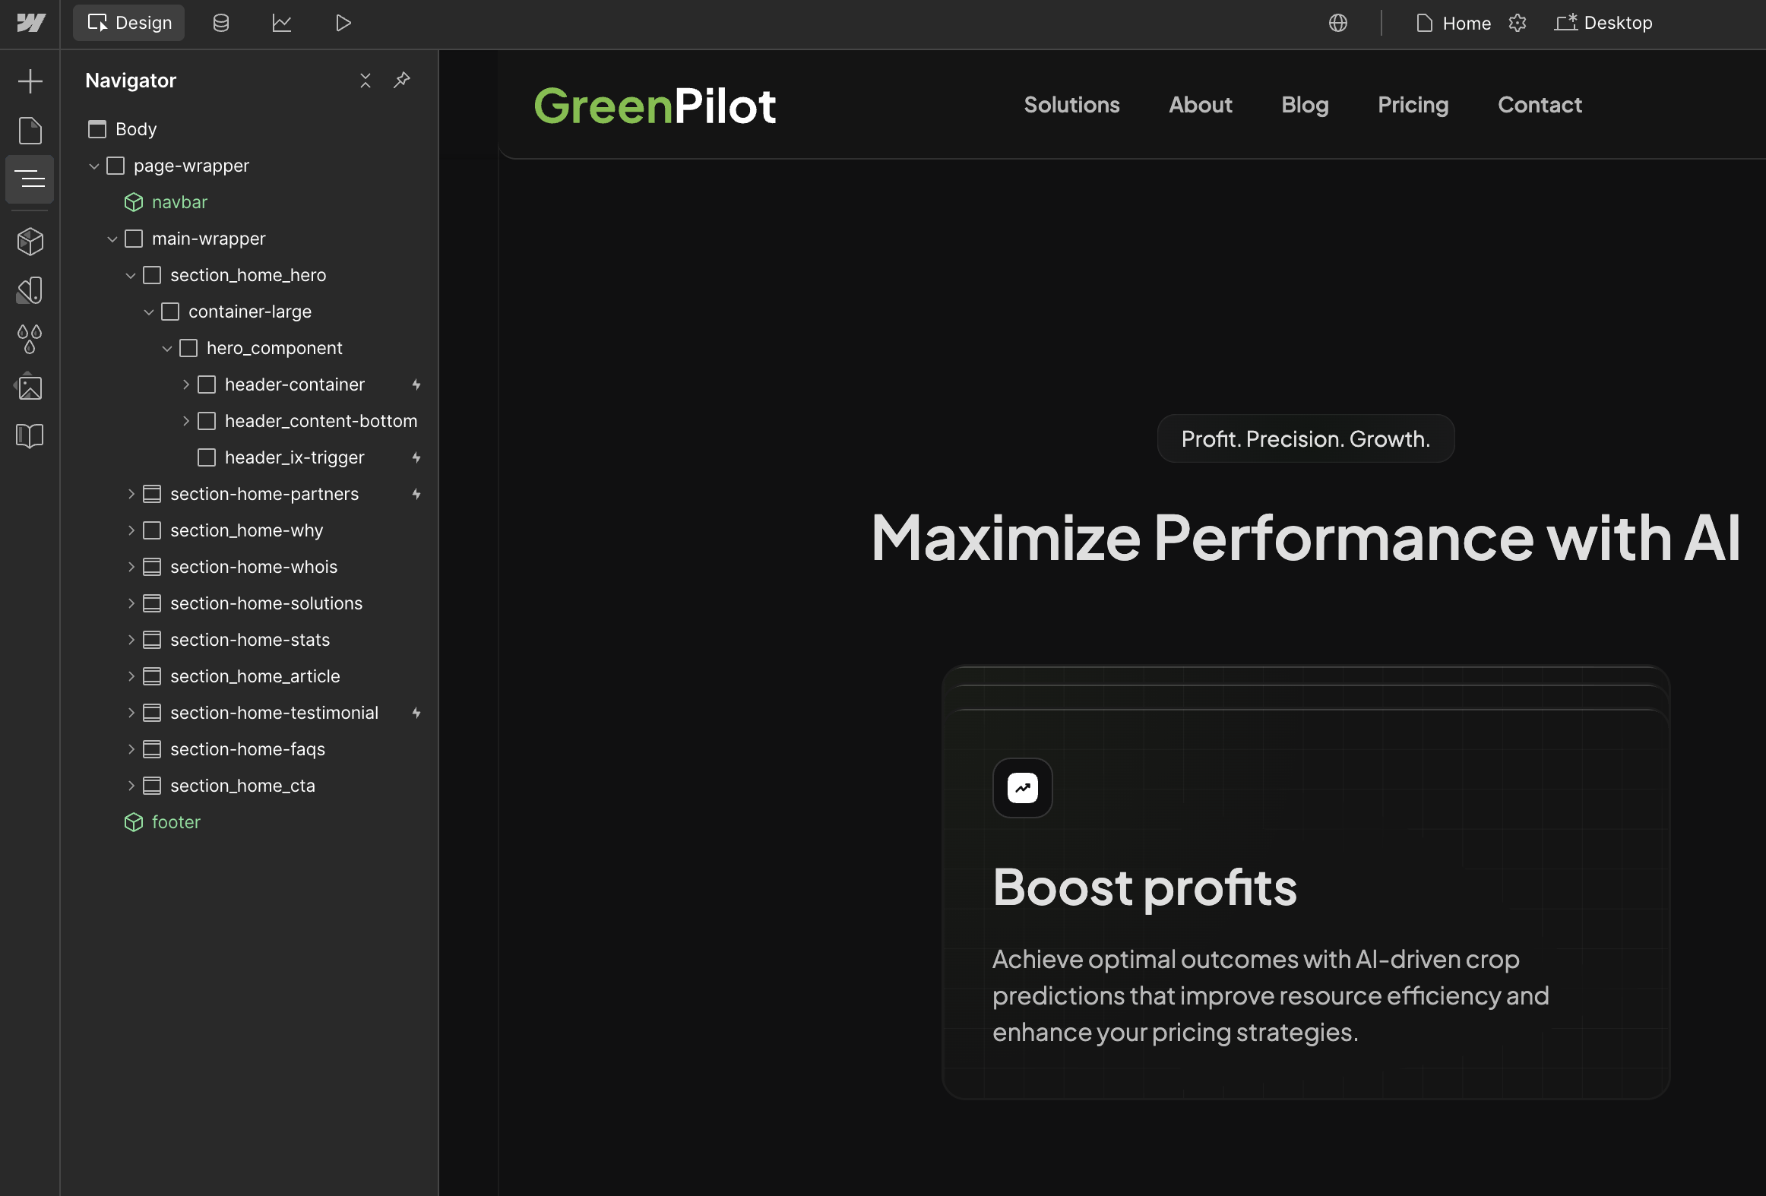Click the Solutions nav link
Viewport: 1766px width, 1196px height.
tap(1071, 105)
